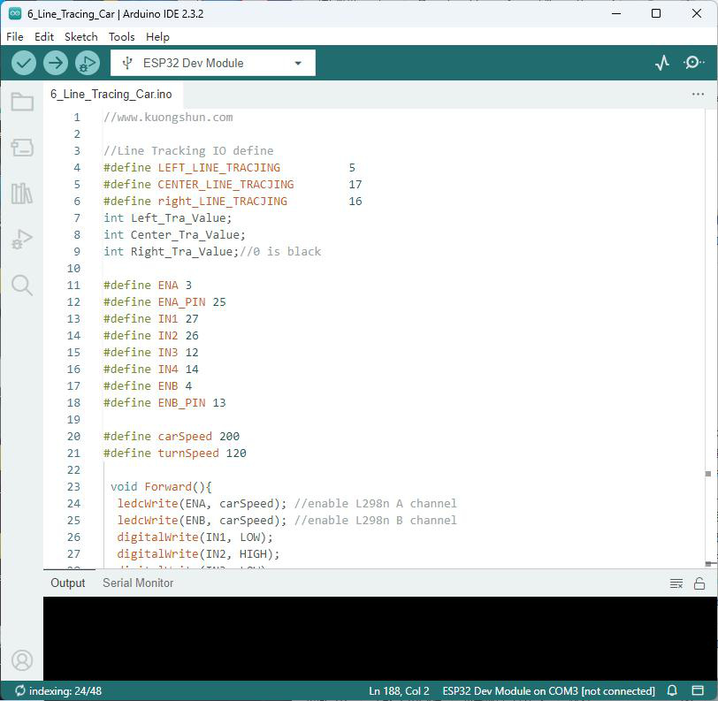
Task: Open the Library Manager panel
Action: click(x=22, y=194)
